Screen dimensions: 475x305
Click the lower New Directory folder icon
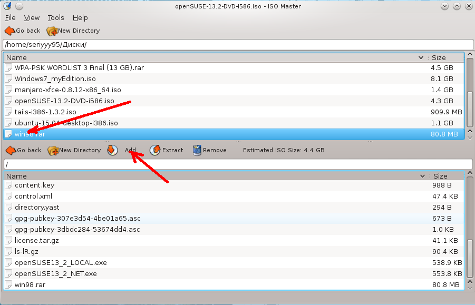click(x=53, y=150)
